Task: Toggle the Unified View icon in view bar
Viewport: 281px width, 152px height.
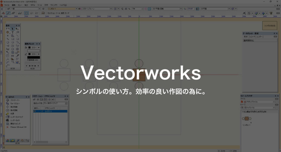Action: [x=149, y=9]
